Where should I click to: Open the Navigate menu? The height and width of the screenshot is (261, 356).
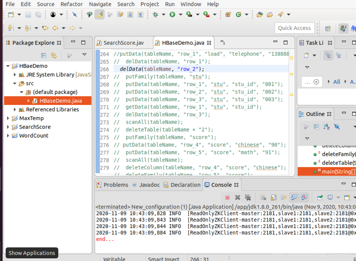(100, 4)
